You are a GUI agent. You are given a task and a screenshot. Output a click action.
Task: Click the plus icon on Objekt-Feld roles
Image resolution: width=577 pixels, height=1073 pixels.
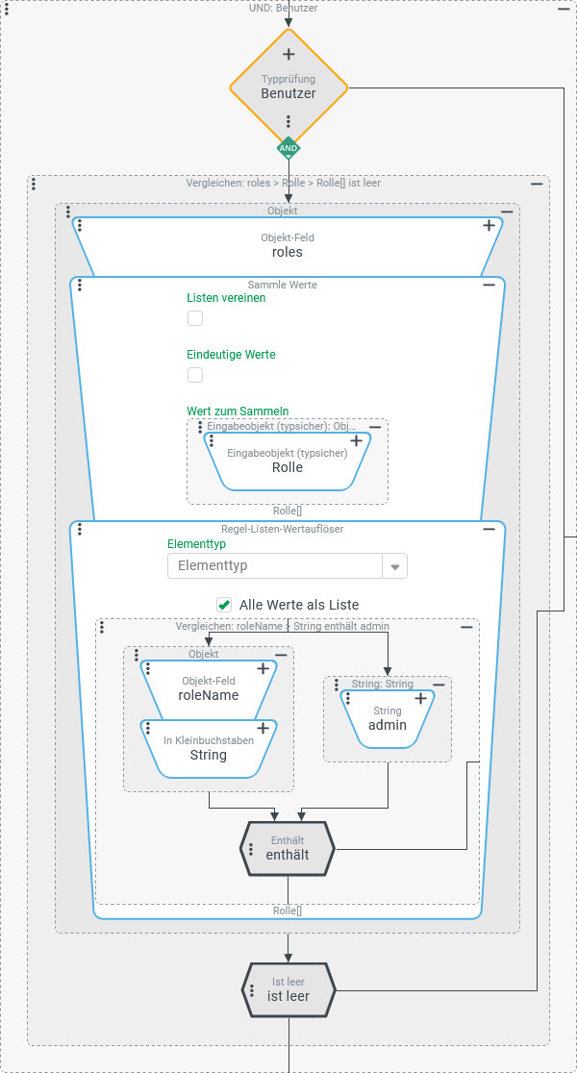coord(489,225)
